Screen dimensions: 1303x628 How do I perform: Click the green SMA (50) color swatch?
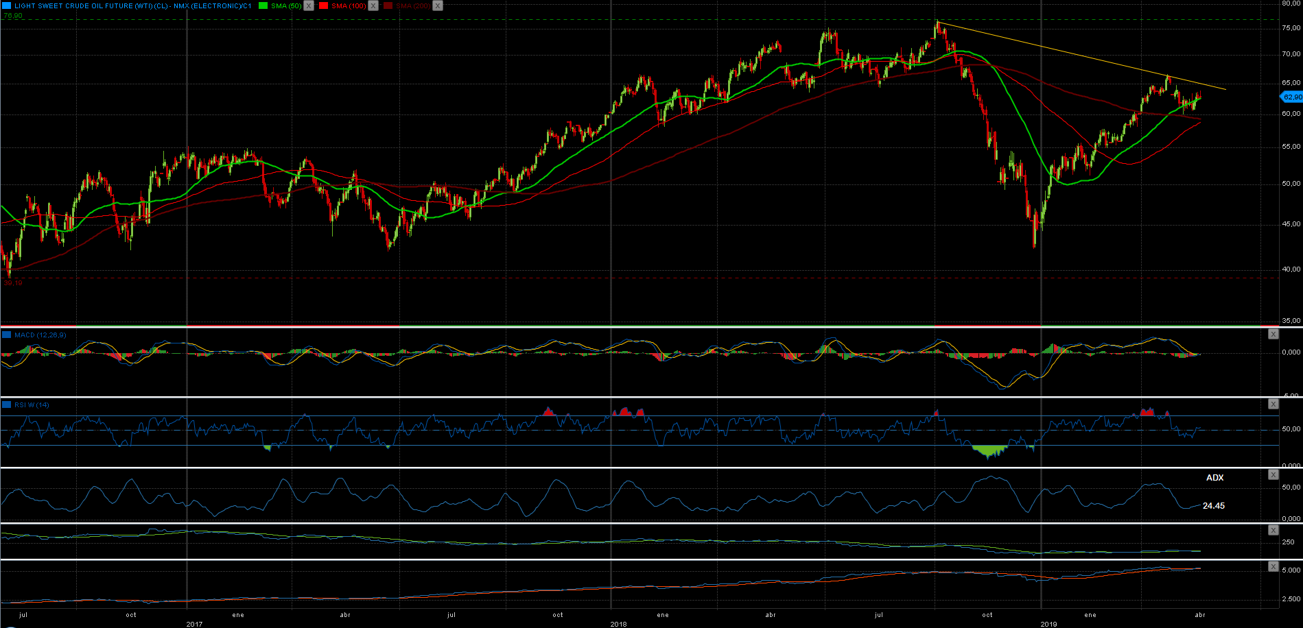[263, 5]
